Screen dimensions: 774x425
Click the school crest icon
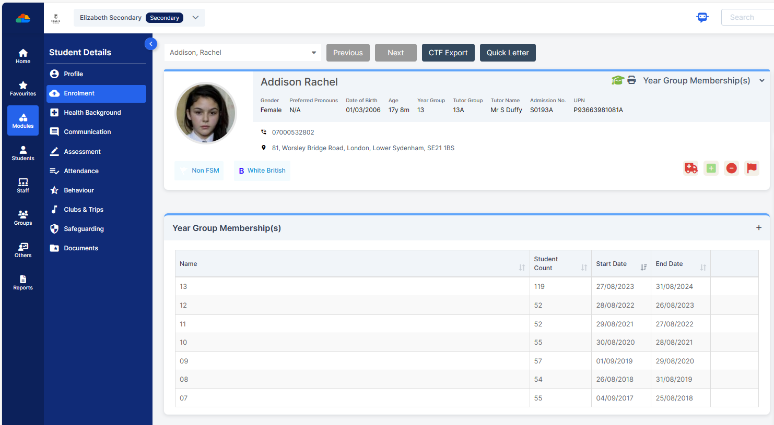tap(56, 18)
